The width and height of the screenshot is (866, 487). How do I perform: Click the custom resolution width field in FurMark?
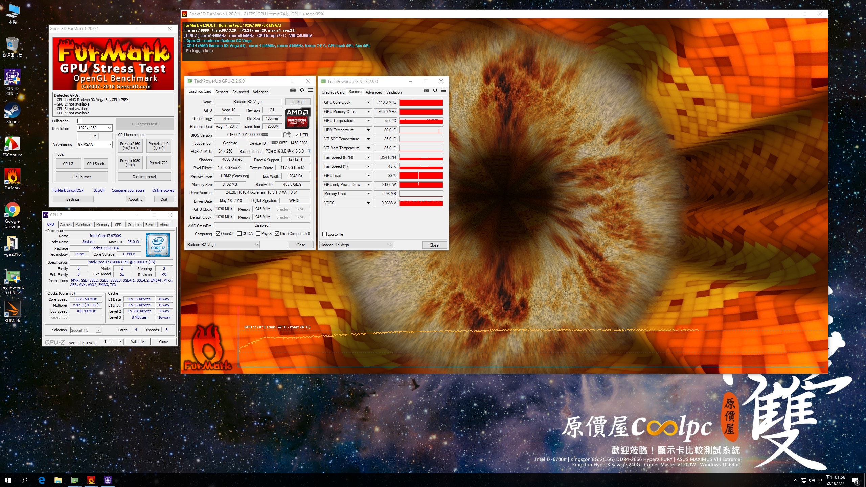[x=84, y=136]
